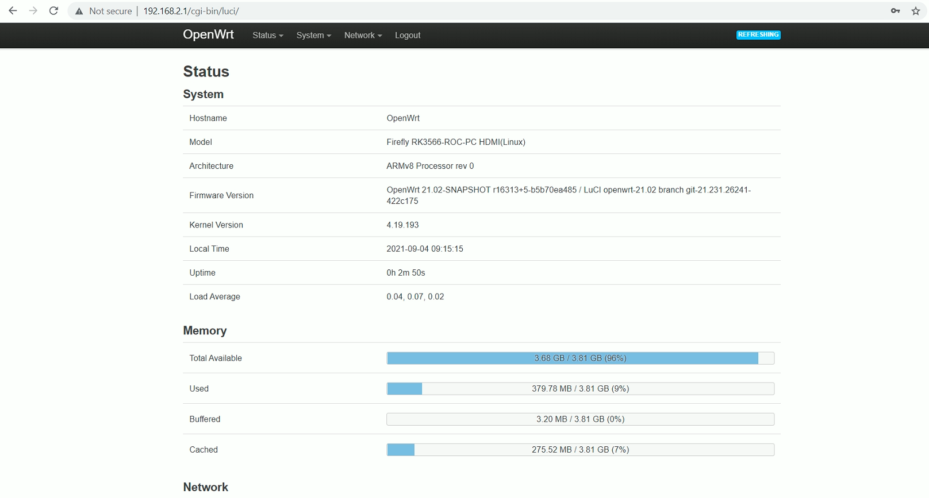Click the Buffered memory progress bar
This screenshot has height=498, width=929.
[x=580, y=419]
